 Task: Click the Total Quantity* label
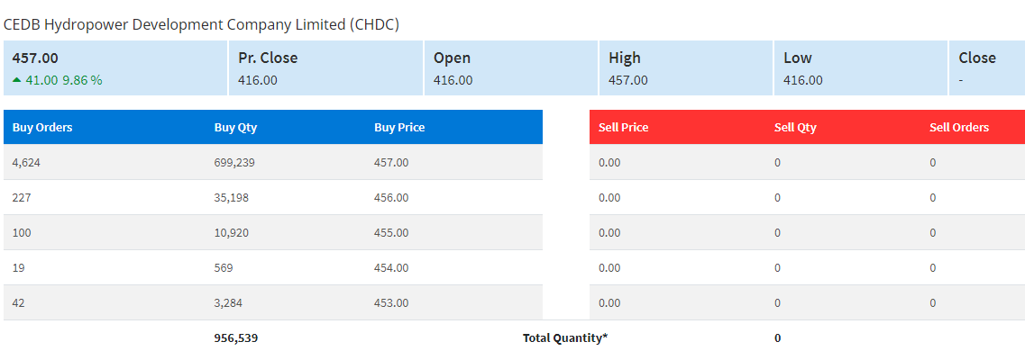coord(565,337)
